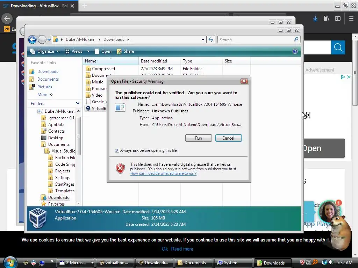The width and height of the screenshot is (358, 268).
Task: Open the Windows Start orb
Action: point(10,262)
